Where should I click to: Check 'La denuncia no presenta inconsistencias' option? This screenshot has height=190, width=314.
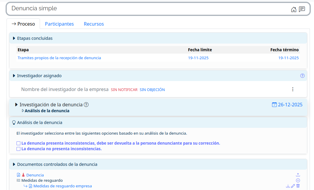pyautogui.click(x=19, y=149)
